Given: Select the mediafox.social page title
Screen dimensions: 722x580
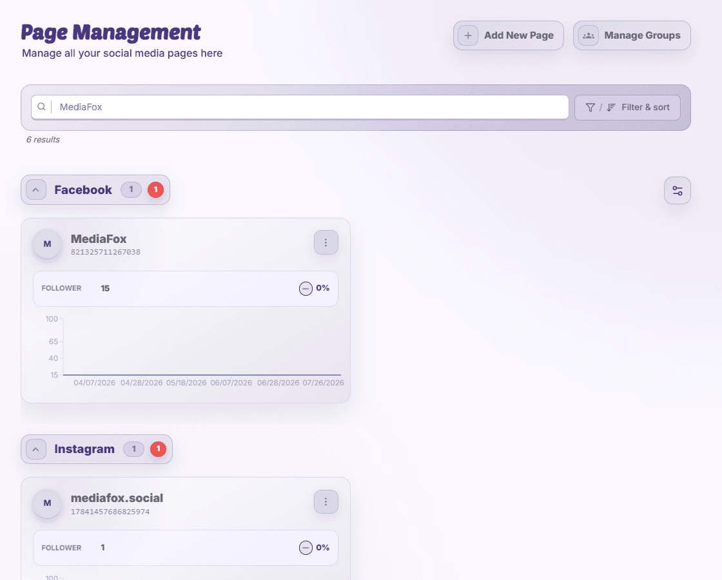Looking at the screenshot, I should point(117,498).
